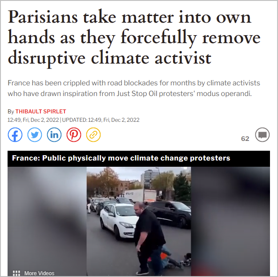This screenshot has width=278, height=277.
Task: Click the man in black in video
Action: [149, 238]
